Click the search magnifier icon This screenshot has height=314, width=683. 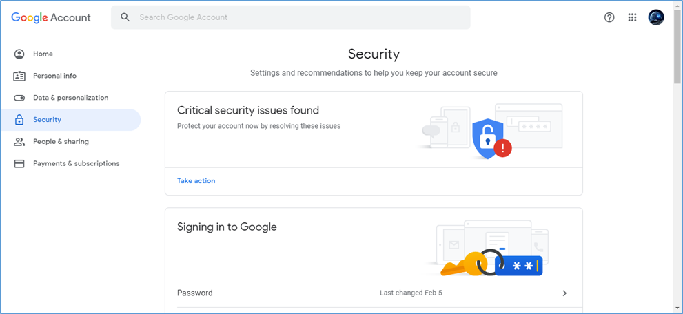click(x=125, y=17)
